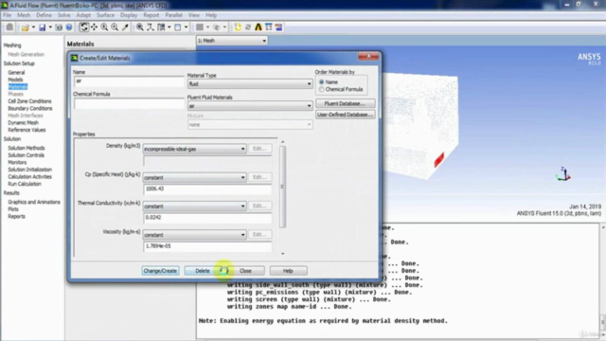The image size is (606, 341).
Task: Click the Help button in materials dialog
Action: [288, 271]
